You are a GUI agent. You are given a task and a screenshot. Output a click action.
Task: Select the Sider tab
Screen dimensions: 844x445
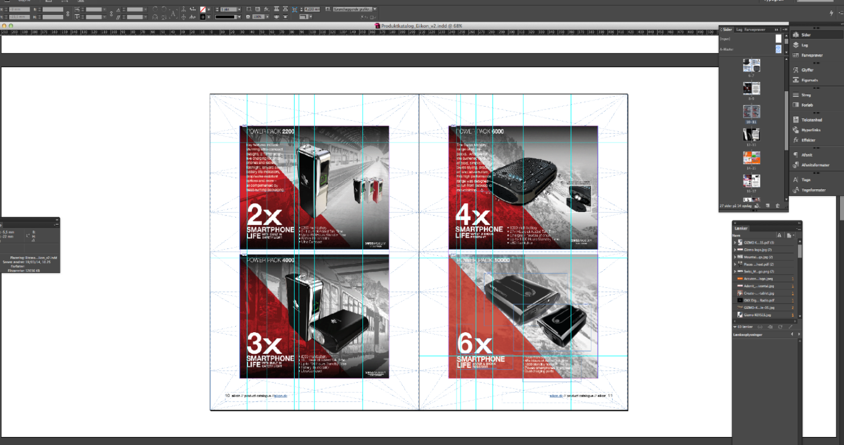click(x=727, y=29)
